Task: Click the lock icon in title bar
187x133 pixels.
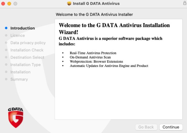Action: point(185,3)
